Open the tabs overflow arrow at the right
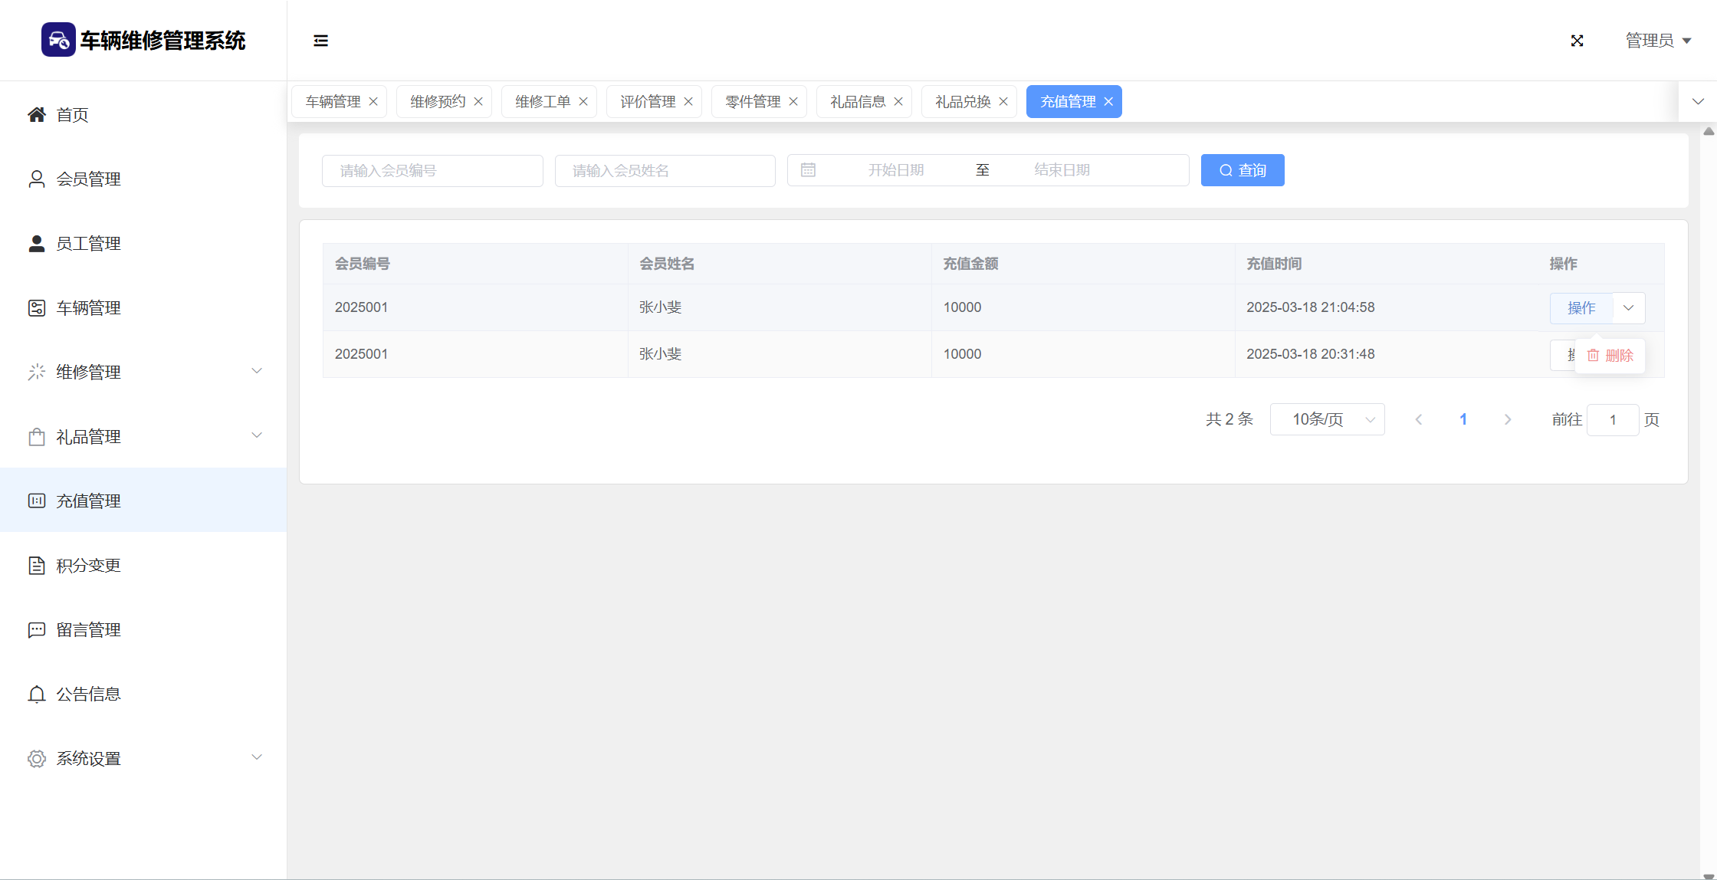Viewport: 1717px width, 880px height. (x=1698, y=102)
